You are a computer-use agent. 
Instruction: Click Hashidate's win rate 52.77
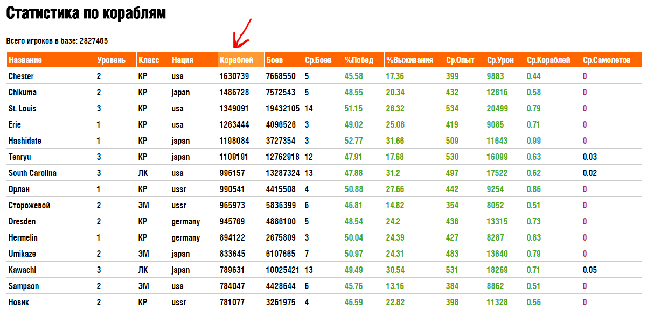pos(354,141)
